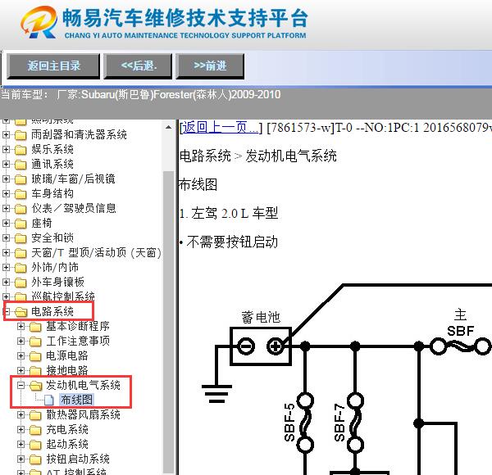The image size is (492, 475).
Task: Click the 蓄电池 battery symbol in diagram
Action: (261, 346)
